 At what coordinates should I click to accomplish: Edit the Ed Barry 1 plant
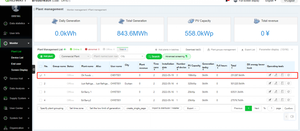270,92
